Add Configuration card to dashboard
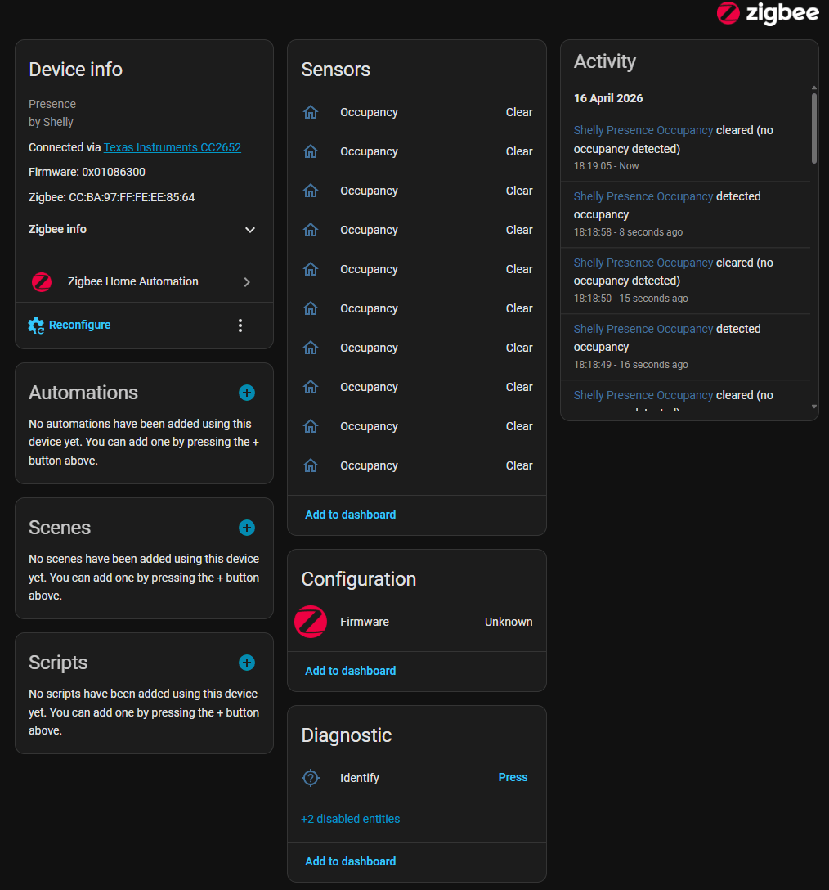Screen dimensions: 829x890 pos(350,671)
